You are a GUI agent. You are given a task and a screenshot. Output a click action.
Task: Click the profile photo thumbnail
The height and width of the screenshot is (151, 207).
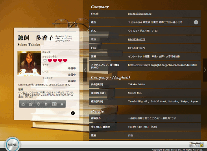coord(29,64)
